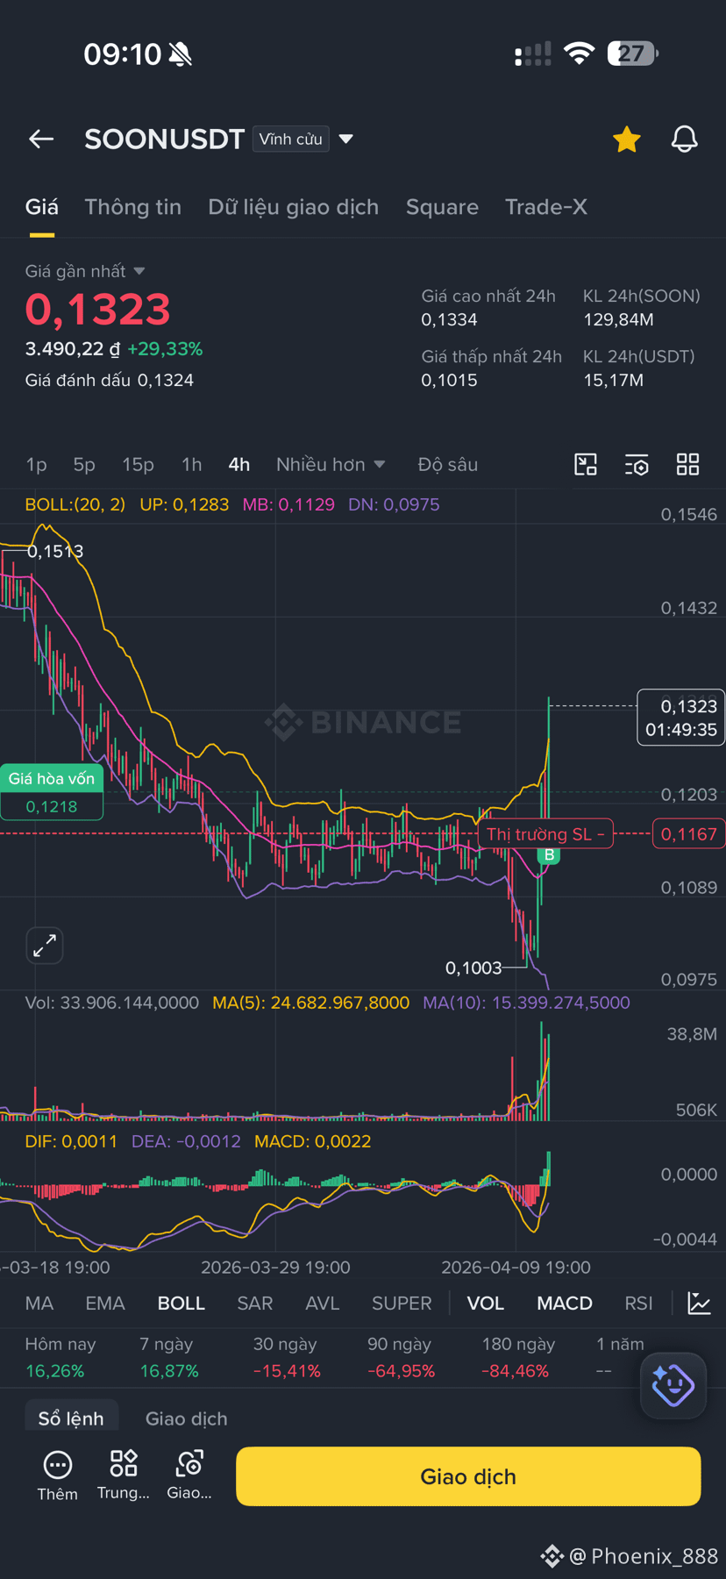Image resolution: width=726 pixels, height=1579 pixels.
Task: Toggle the MACD sub-indicator
Action: point(565,1304)
